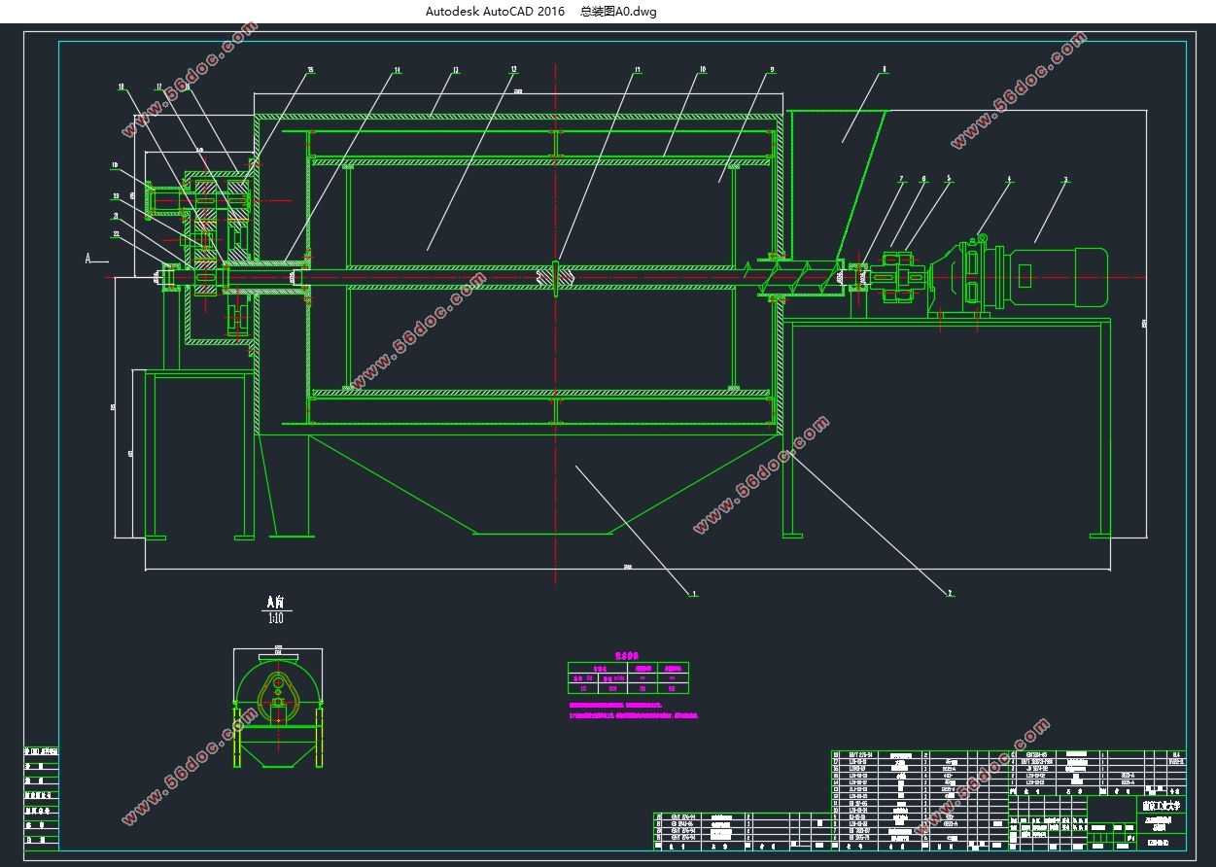Click part balloon number 15

311,70
